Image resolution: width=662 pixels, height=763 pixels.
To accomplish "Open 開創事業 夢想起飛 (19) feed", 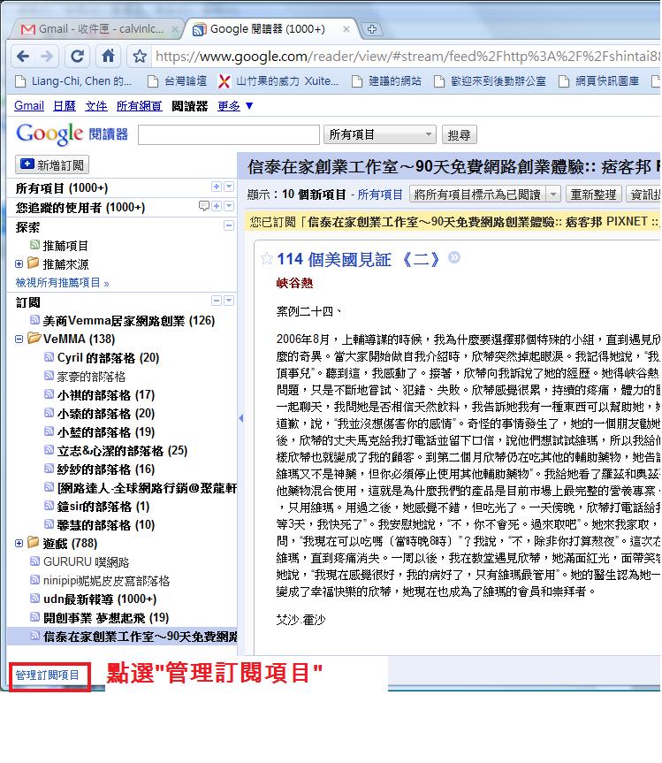I will pyautogui.click(x=105, y=618).
